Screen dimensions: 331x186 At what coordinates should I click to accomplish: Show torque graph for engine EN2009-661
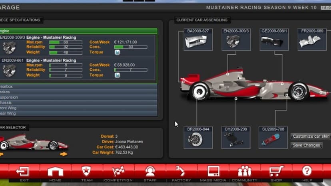(118, 75)
